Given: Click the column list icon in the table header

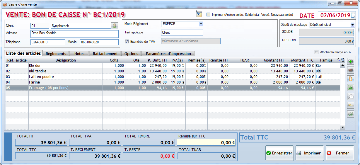Looking at the screenshot, I should pyautogui.click(x=343, y=60).
